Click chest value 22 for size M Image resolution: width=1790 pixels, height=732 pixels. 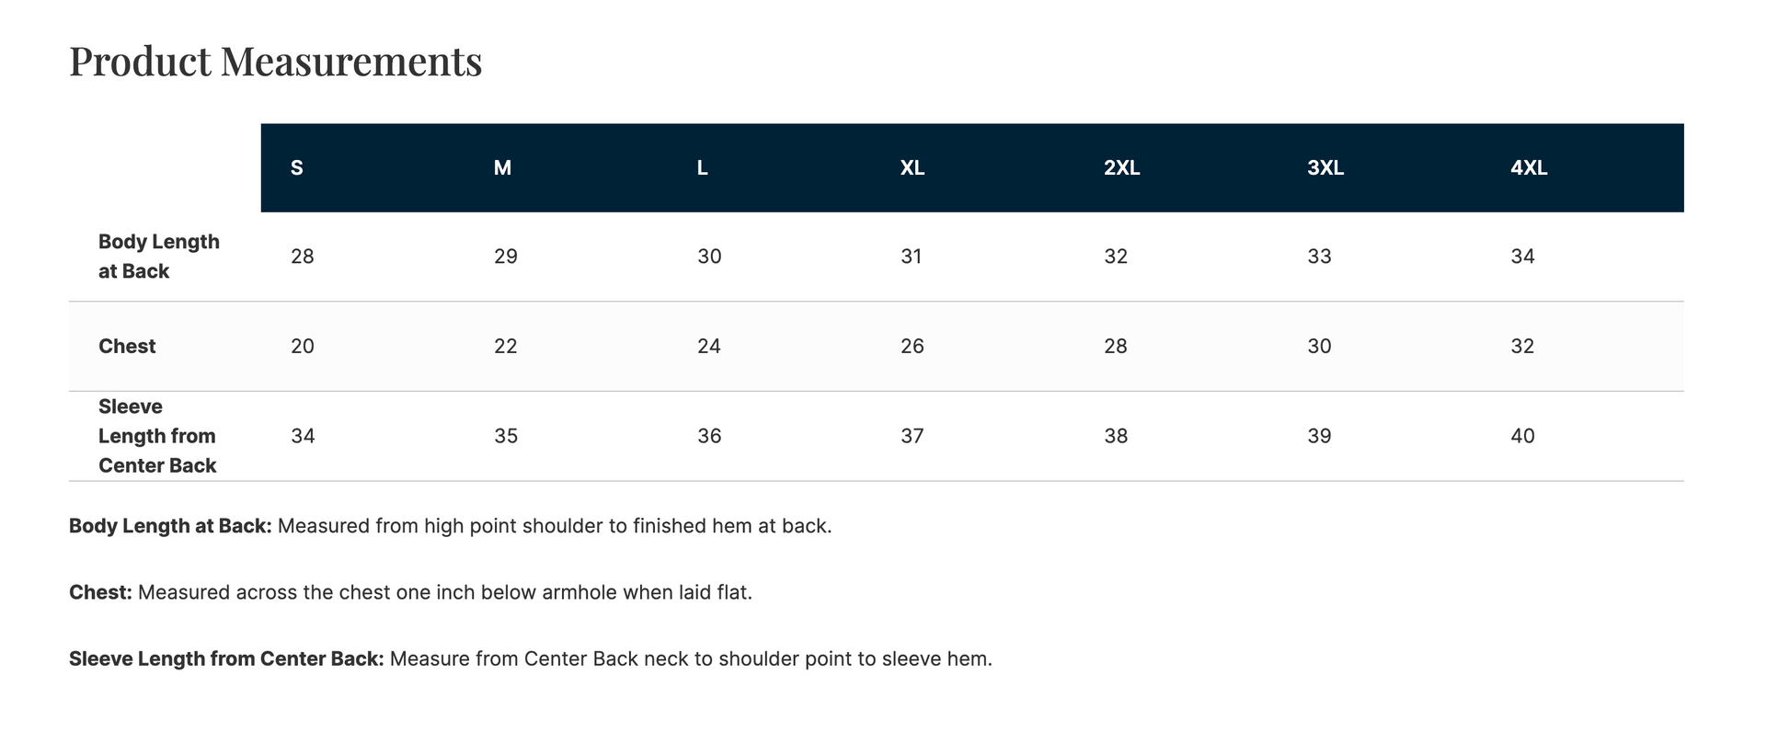click(506, 347)
